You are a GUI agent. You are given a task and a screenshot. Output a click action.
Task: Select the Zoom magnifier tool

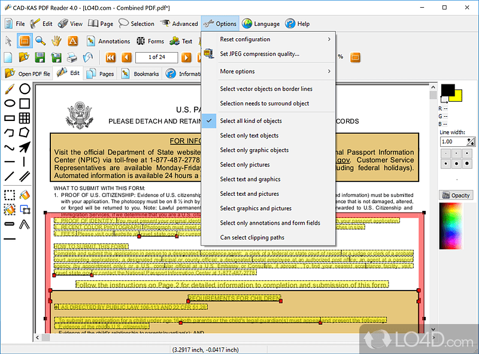(x=40, y=41)
